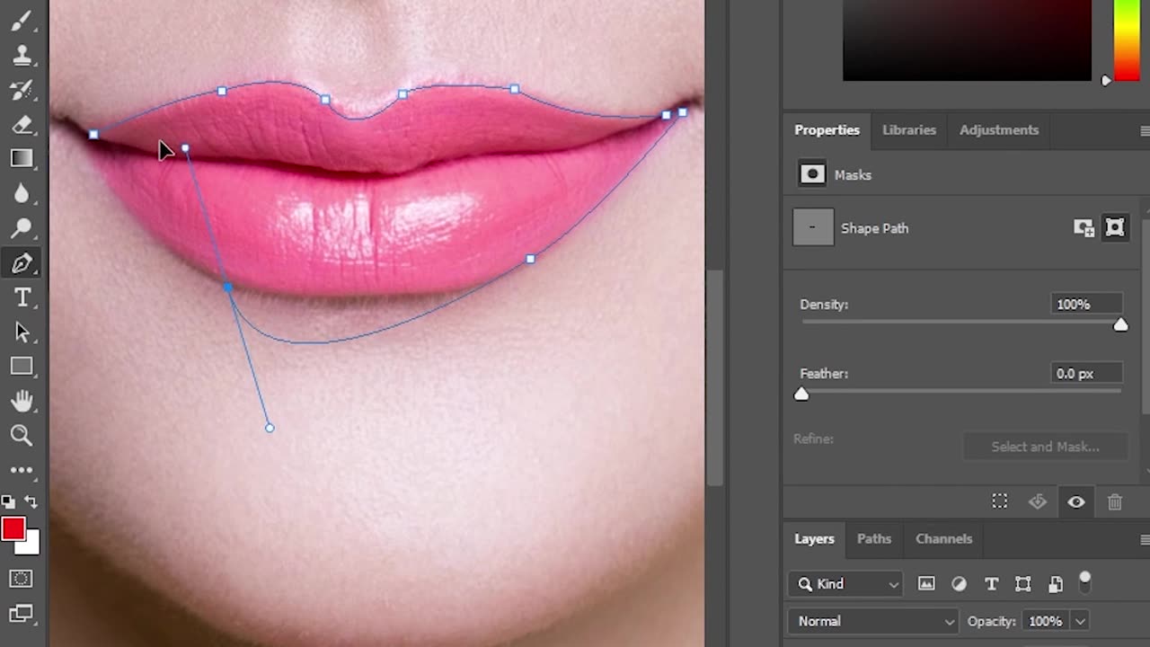Select the Path Selection arrow tool
The image size is (1150, 647).
22,332
